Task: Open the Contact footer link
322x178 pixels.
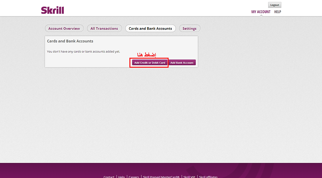Action: (109, 177)
